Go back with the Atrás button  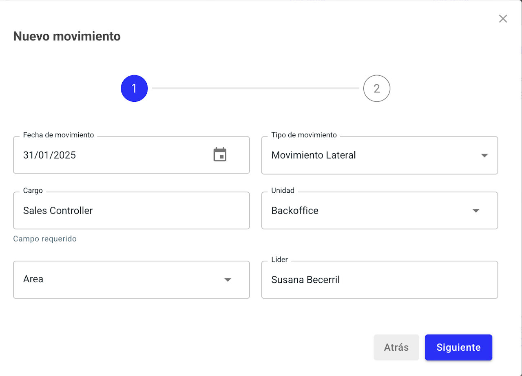(396, 347)
